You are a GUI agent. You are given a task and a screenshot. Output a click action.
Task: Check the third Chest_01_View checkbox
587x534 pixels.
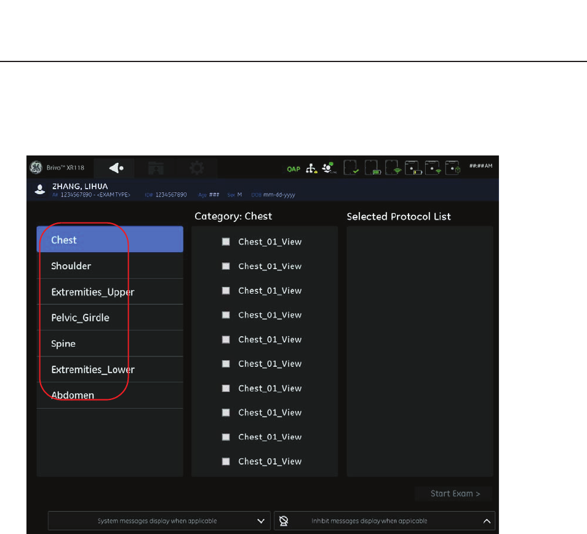point(226,291)
